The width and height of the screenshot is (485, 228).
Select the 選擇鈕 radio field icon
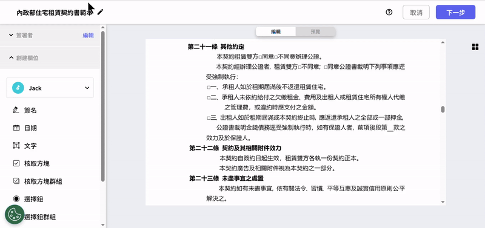point(16,199)
